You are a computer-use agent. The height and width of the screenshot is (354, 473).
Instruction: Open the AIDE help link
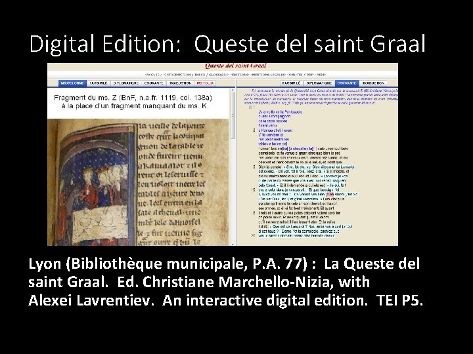321,75
